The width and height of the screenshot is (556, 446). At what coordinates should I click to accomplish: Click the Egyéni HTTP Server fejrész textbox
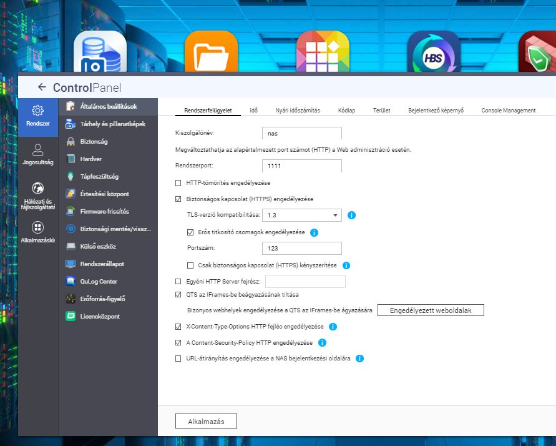pyautogui.click(x=305, y=281)
